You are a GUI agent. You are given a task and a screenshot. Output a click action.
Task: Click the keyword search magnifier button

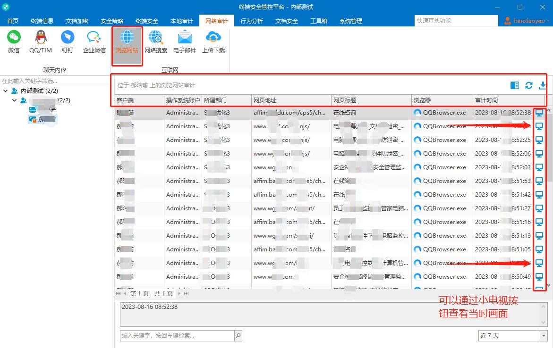[x=238, y=335]
